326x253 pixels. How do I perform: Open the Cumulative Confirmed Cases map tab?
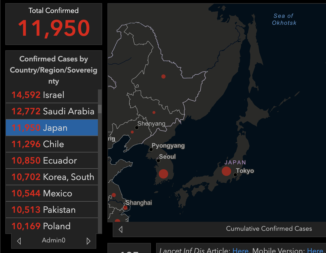[x=269, y=229]
